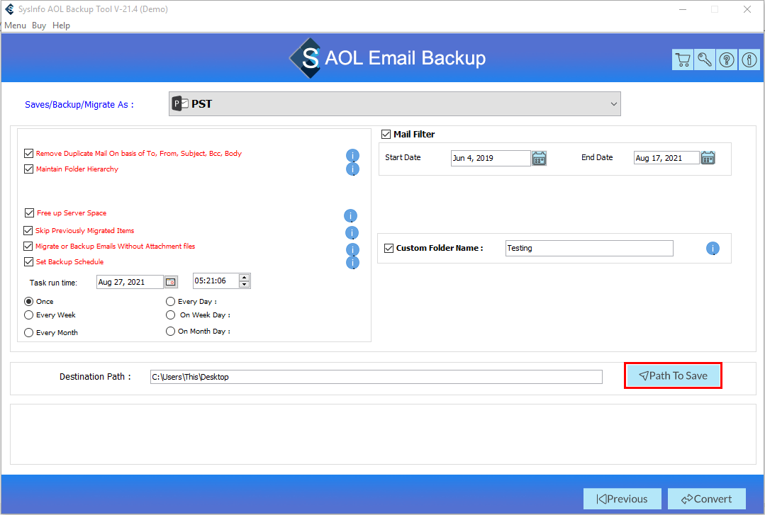Viewport: 765px width, 515px height.
Task: Show info for Emails Without Attachment option
Action: [353, 249]
